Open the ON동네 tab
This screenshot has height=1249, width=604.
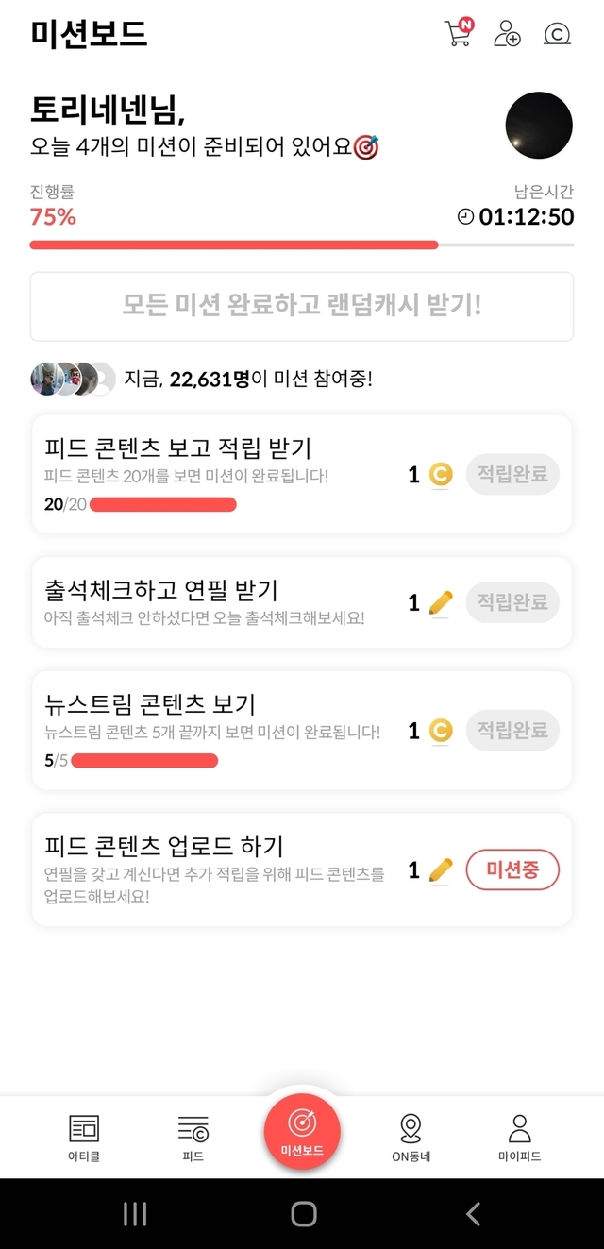(411, 1136)
